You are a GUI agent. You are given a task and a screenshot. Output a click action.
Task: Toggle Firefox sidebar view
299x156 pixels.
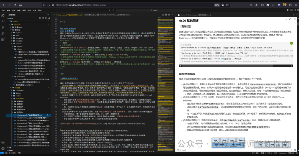coord(262,5)
